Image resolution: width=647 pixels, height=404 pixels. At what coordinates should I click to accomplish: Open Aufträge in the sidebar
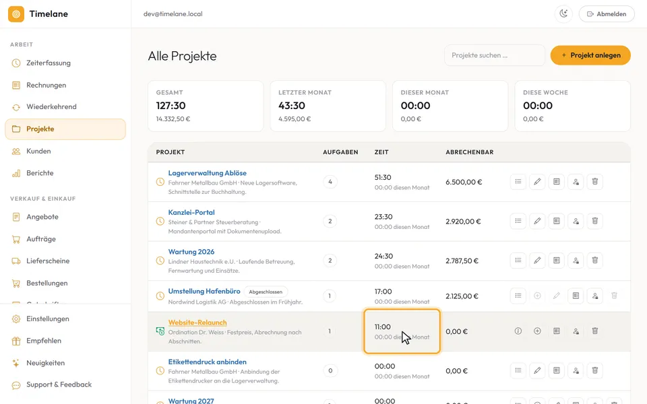(65, 239)
